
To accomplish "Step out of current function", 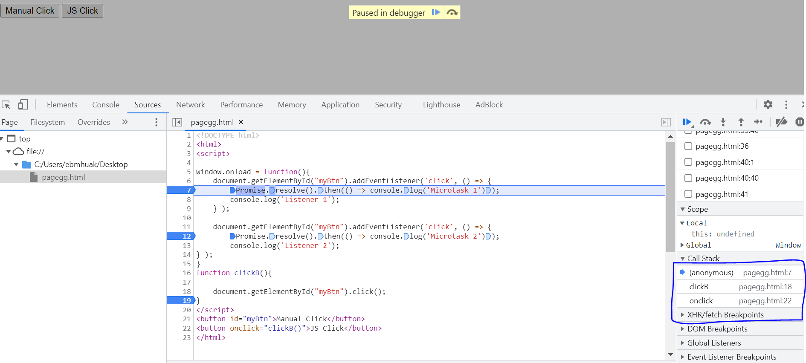I will tap(741, 122).
